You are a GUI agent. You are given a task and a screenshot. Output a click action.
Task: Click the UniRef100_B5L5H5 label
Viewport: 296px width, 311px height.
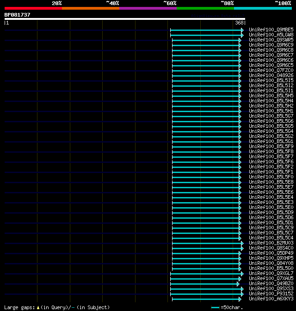(271, 96)
